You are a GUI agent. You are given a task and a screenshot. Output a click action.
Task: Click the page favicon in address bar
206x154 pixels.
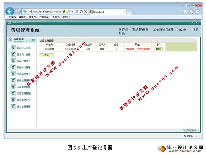(x=30, y=12)
